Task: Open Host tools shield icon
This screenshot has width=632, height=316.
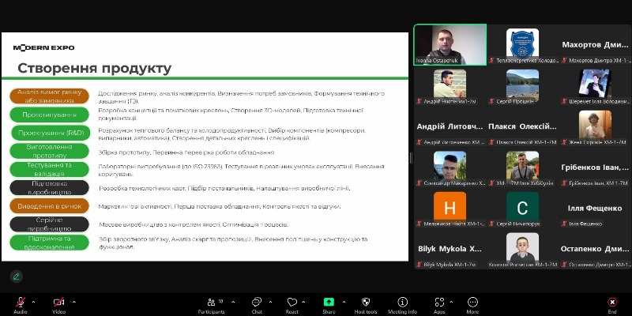Action: pyautogui.click(x=366, y=305)
